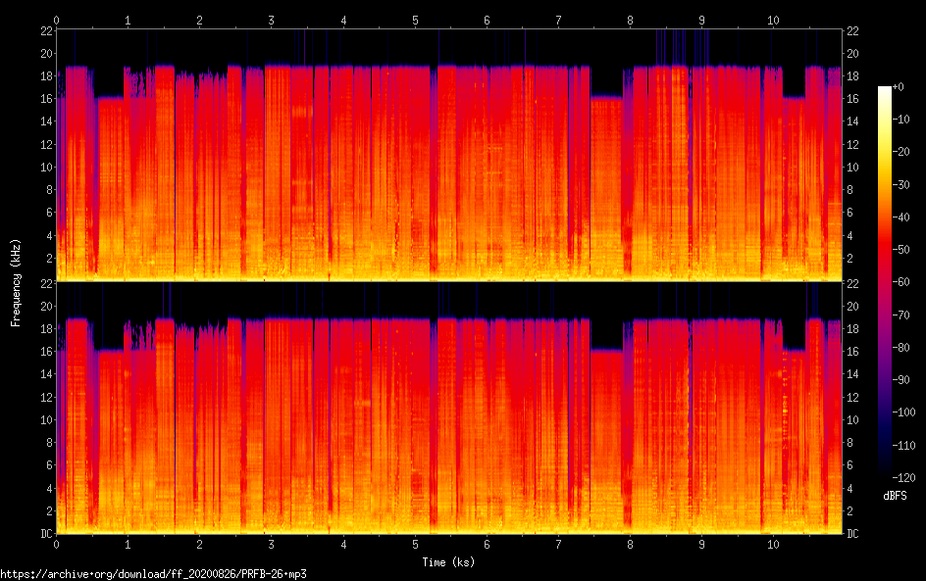Click the 'Frequency (kHz)' vertical axis label

point(16,282)
